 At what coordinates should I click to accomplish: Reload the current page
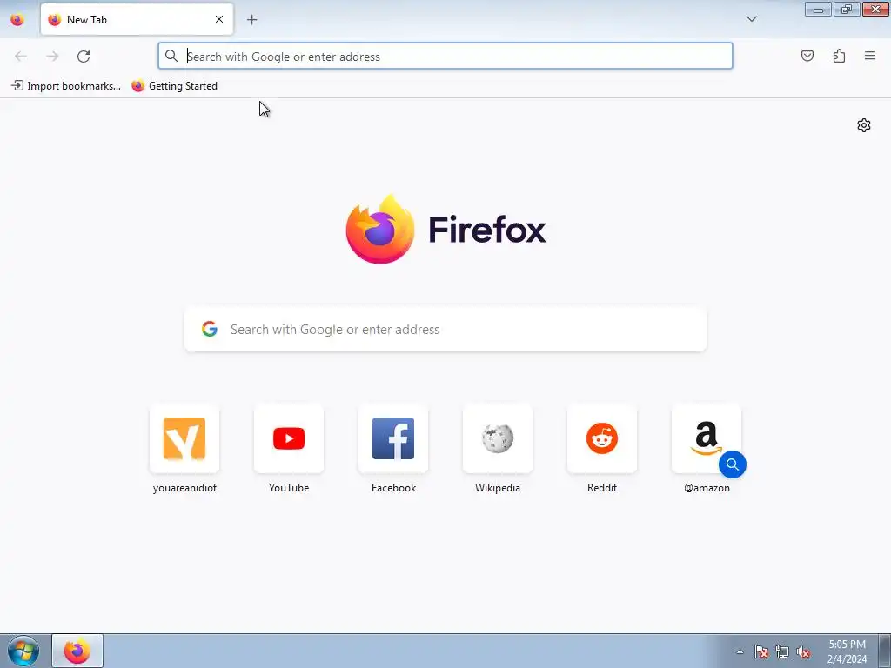[x=84, y=57]
